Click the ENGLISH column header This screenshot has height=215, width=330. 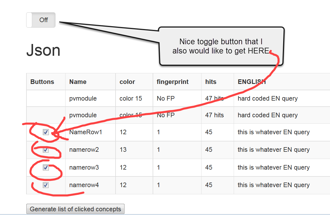tap(252, 82)
